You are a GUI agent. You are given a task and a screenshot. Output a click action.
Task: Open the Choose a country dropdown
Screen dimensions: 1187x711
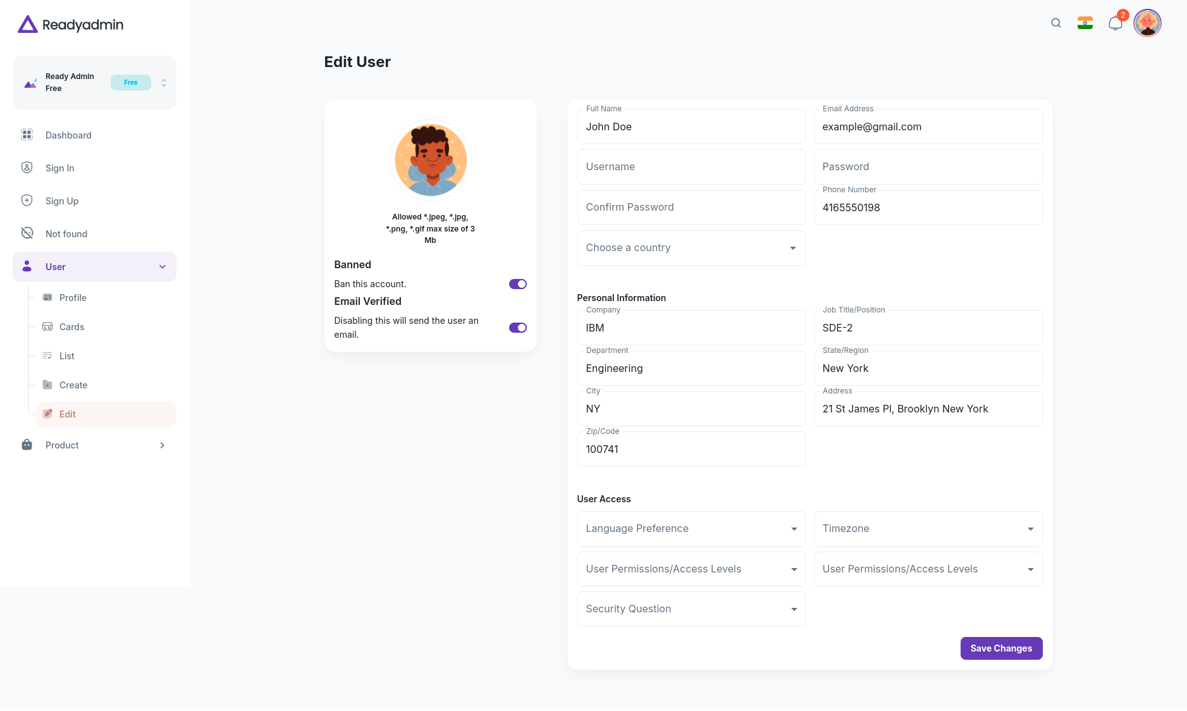(x=691, y=248)
